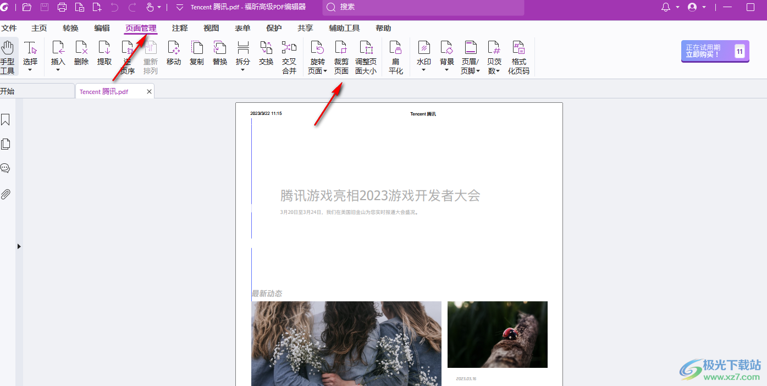The width and height of the screenshot is (767, 386).
Task: Select the Tencent 腾讯.pdf document tab
Action: pyautogui.click(x=114, y=91)
